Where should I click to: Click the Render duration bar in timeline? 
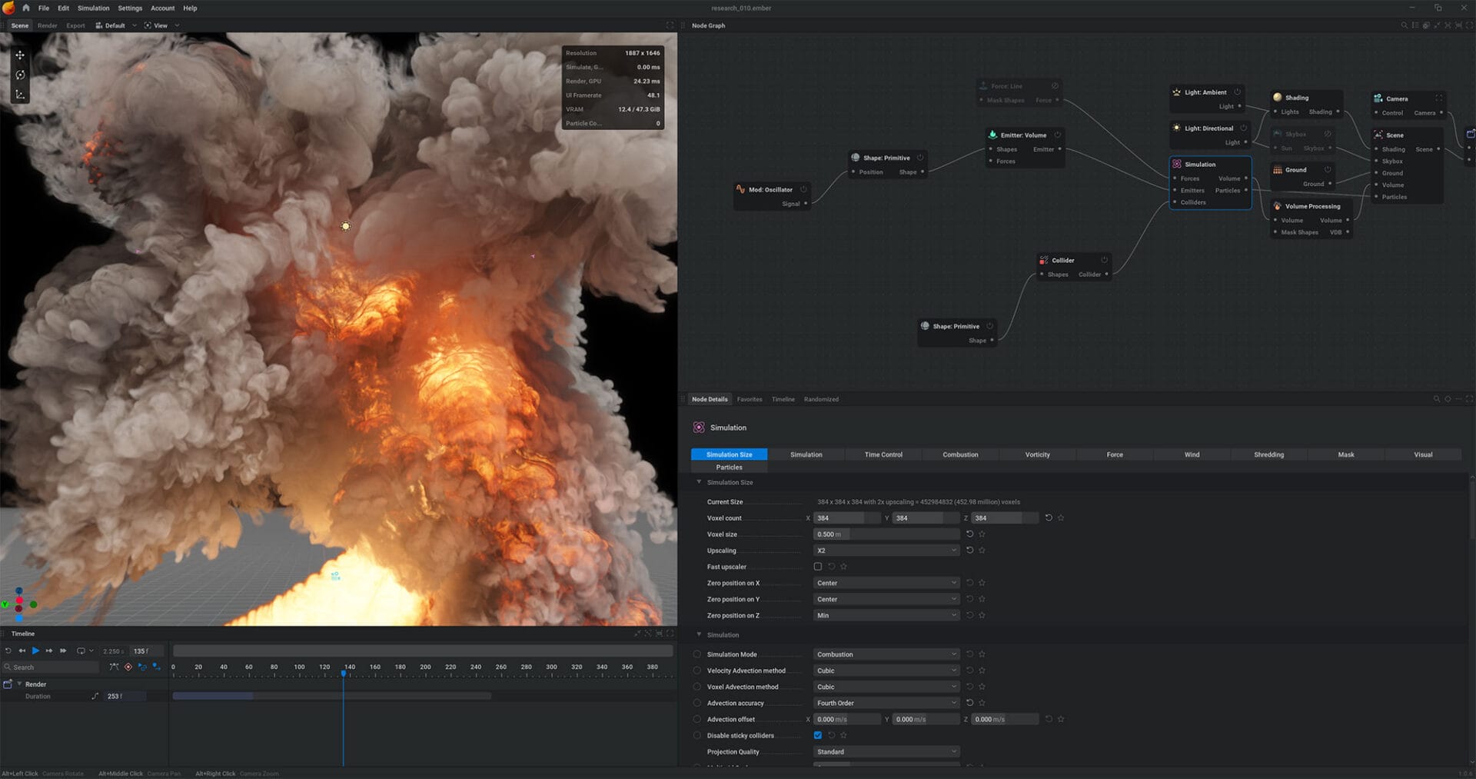331,696
